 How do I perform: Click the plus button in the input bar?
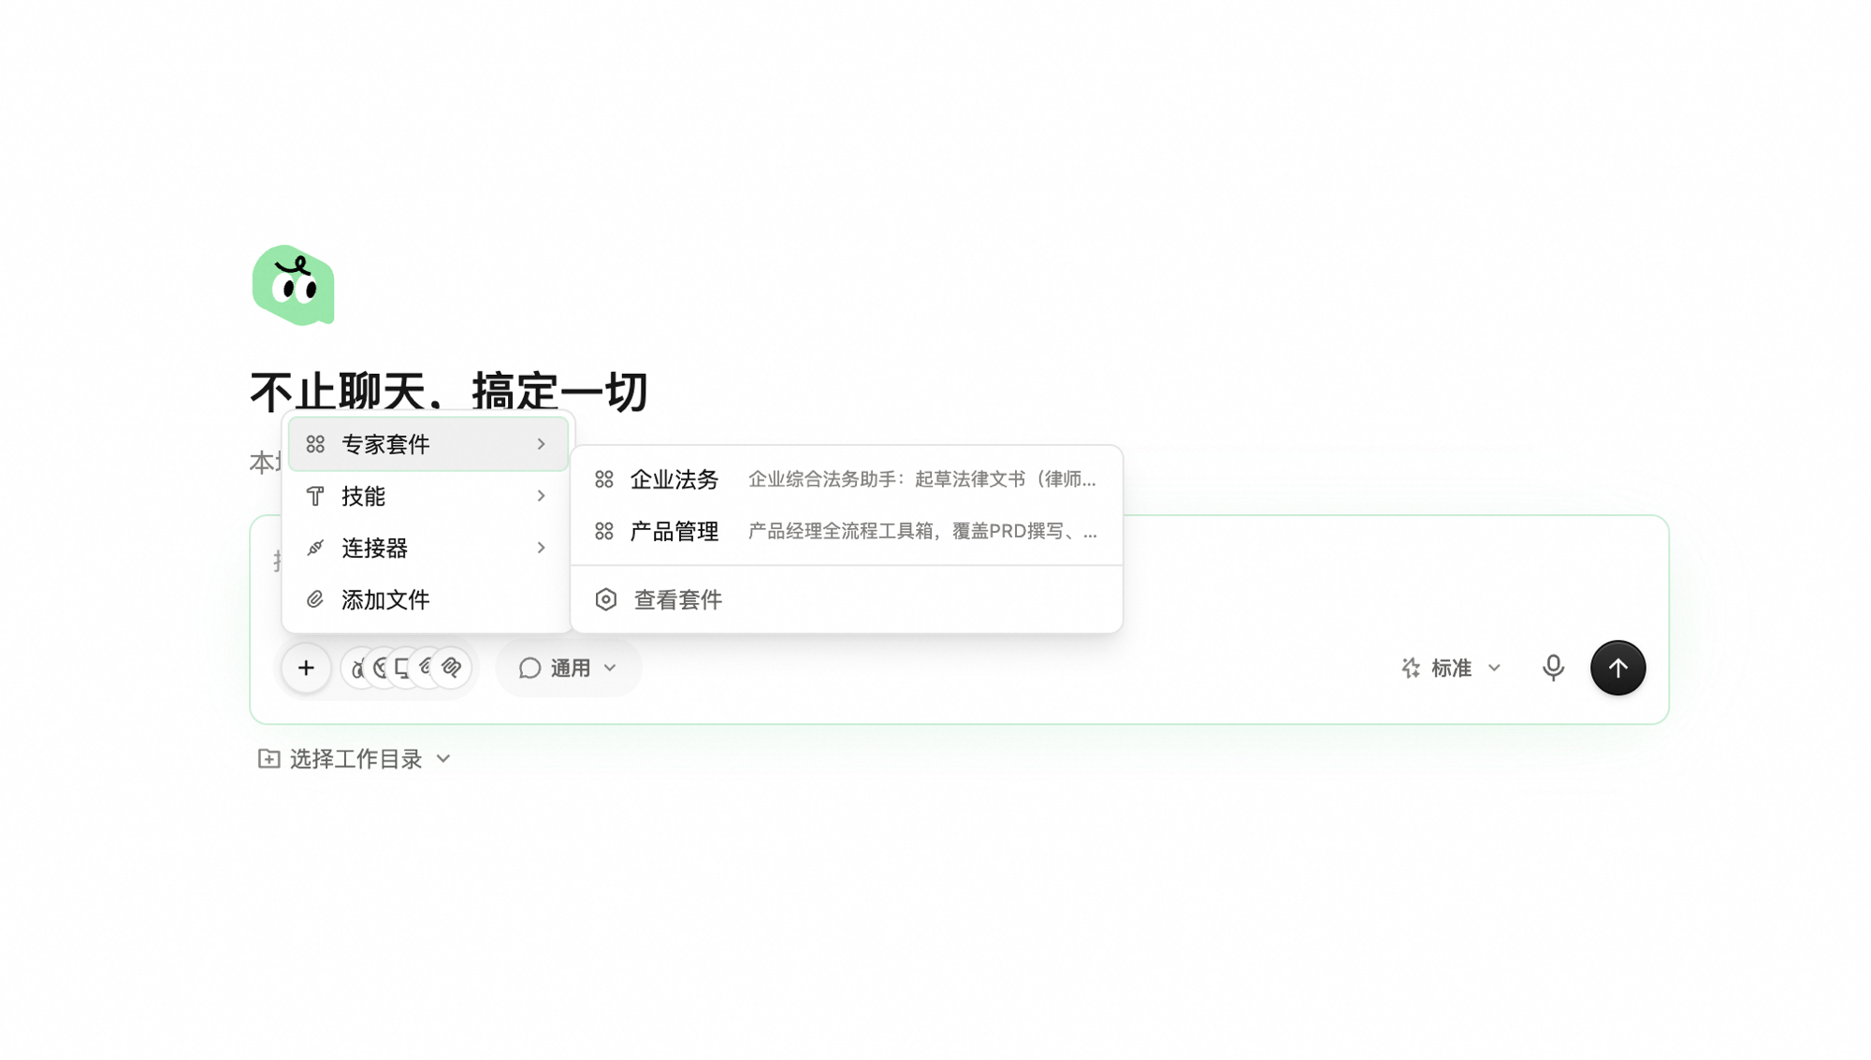[306, 667]
